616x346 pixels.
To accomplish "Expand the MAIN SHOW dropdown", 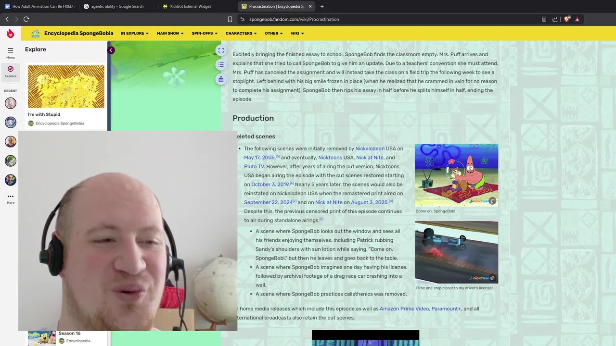I will [170, 33].
